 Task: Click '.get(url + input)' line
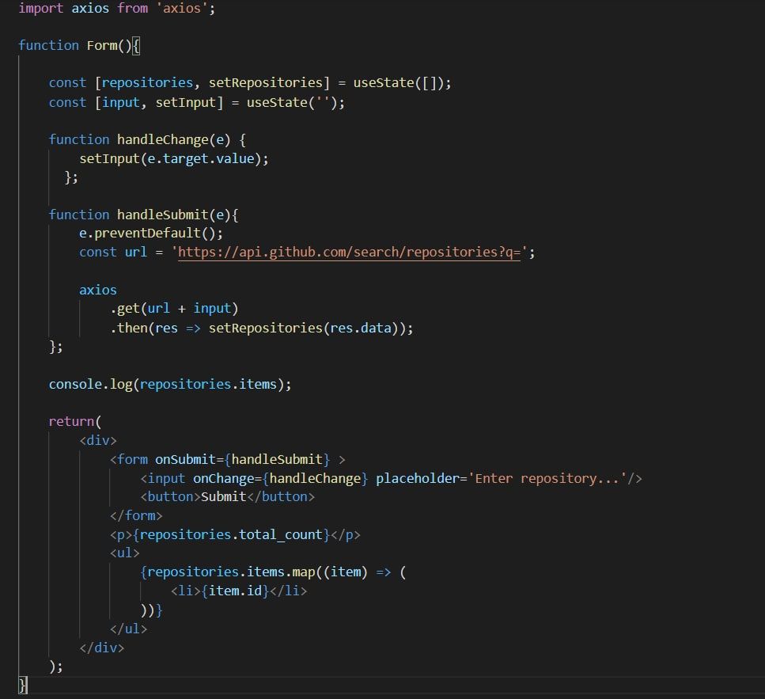point(174,309)
